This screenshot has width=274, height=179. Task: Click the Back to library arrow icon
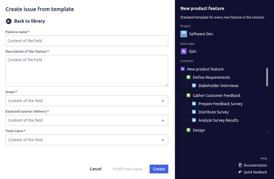click(8, 21)
